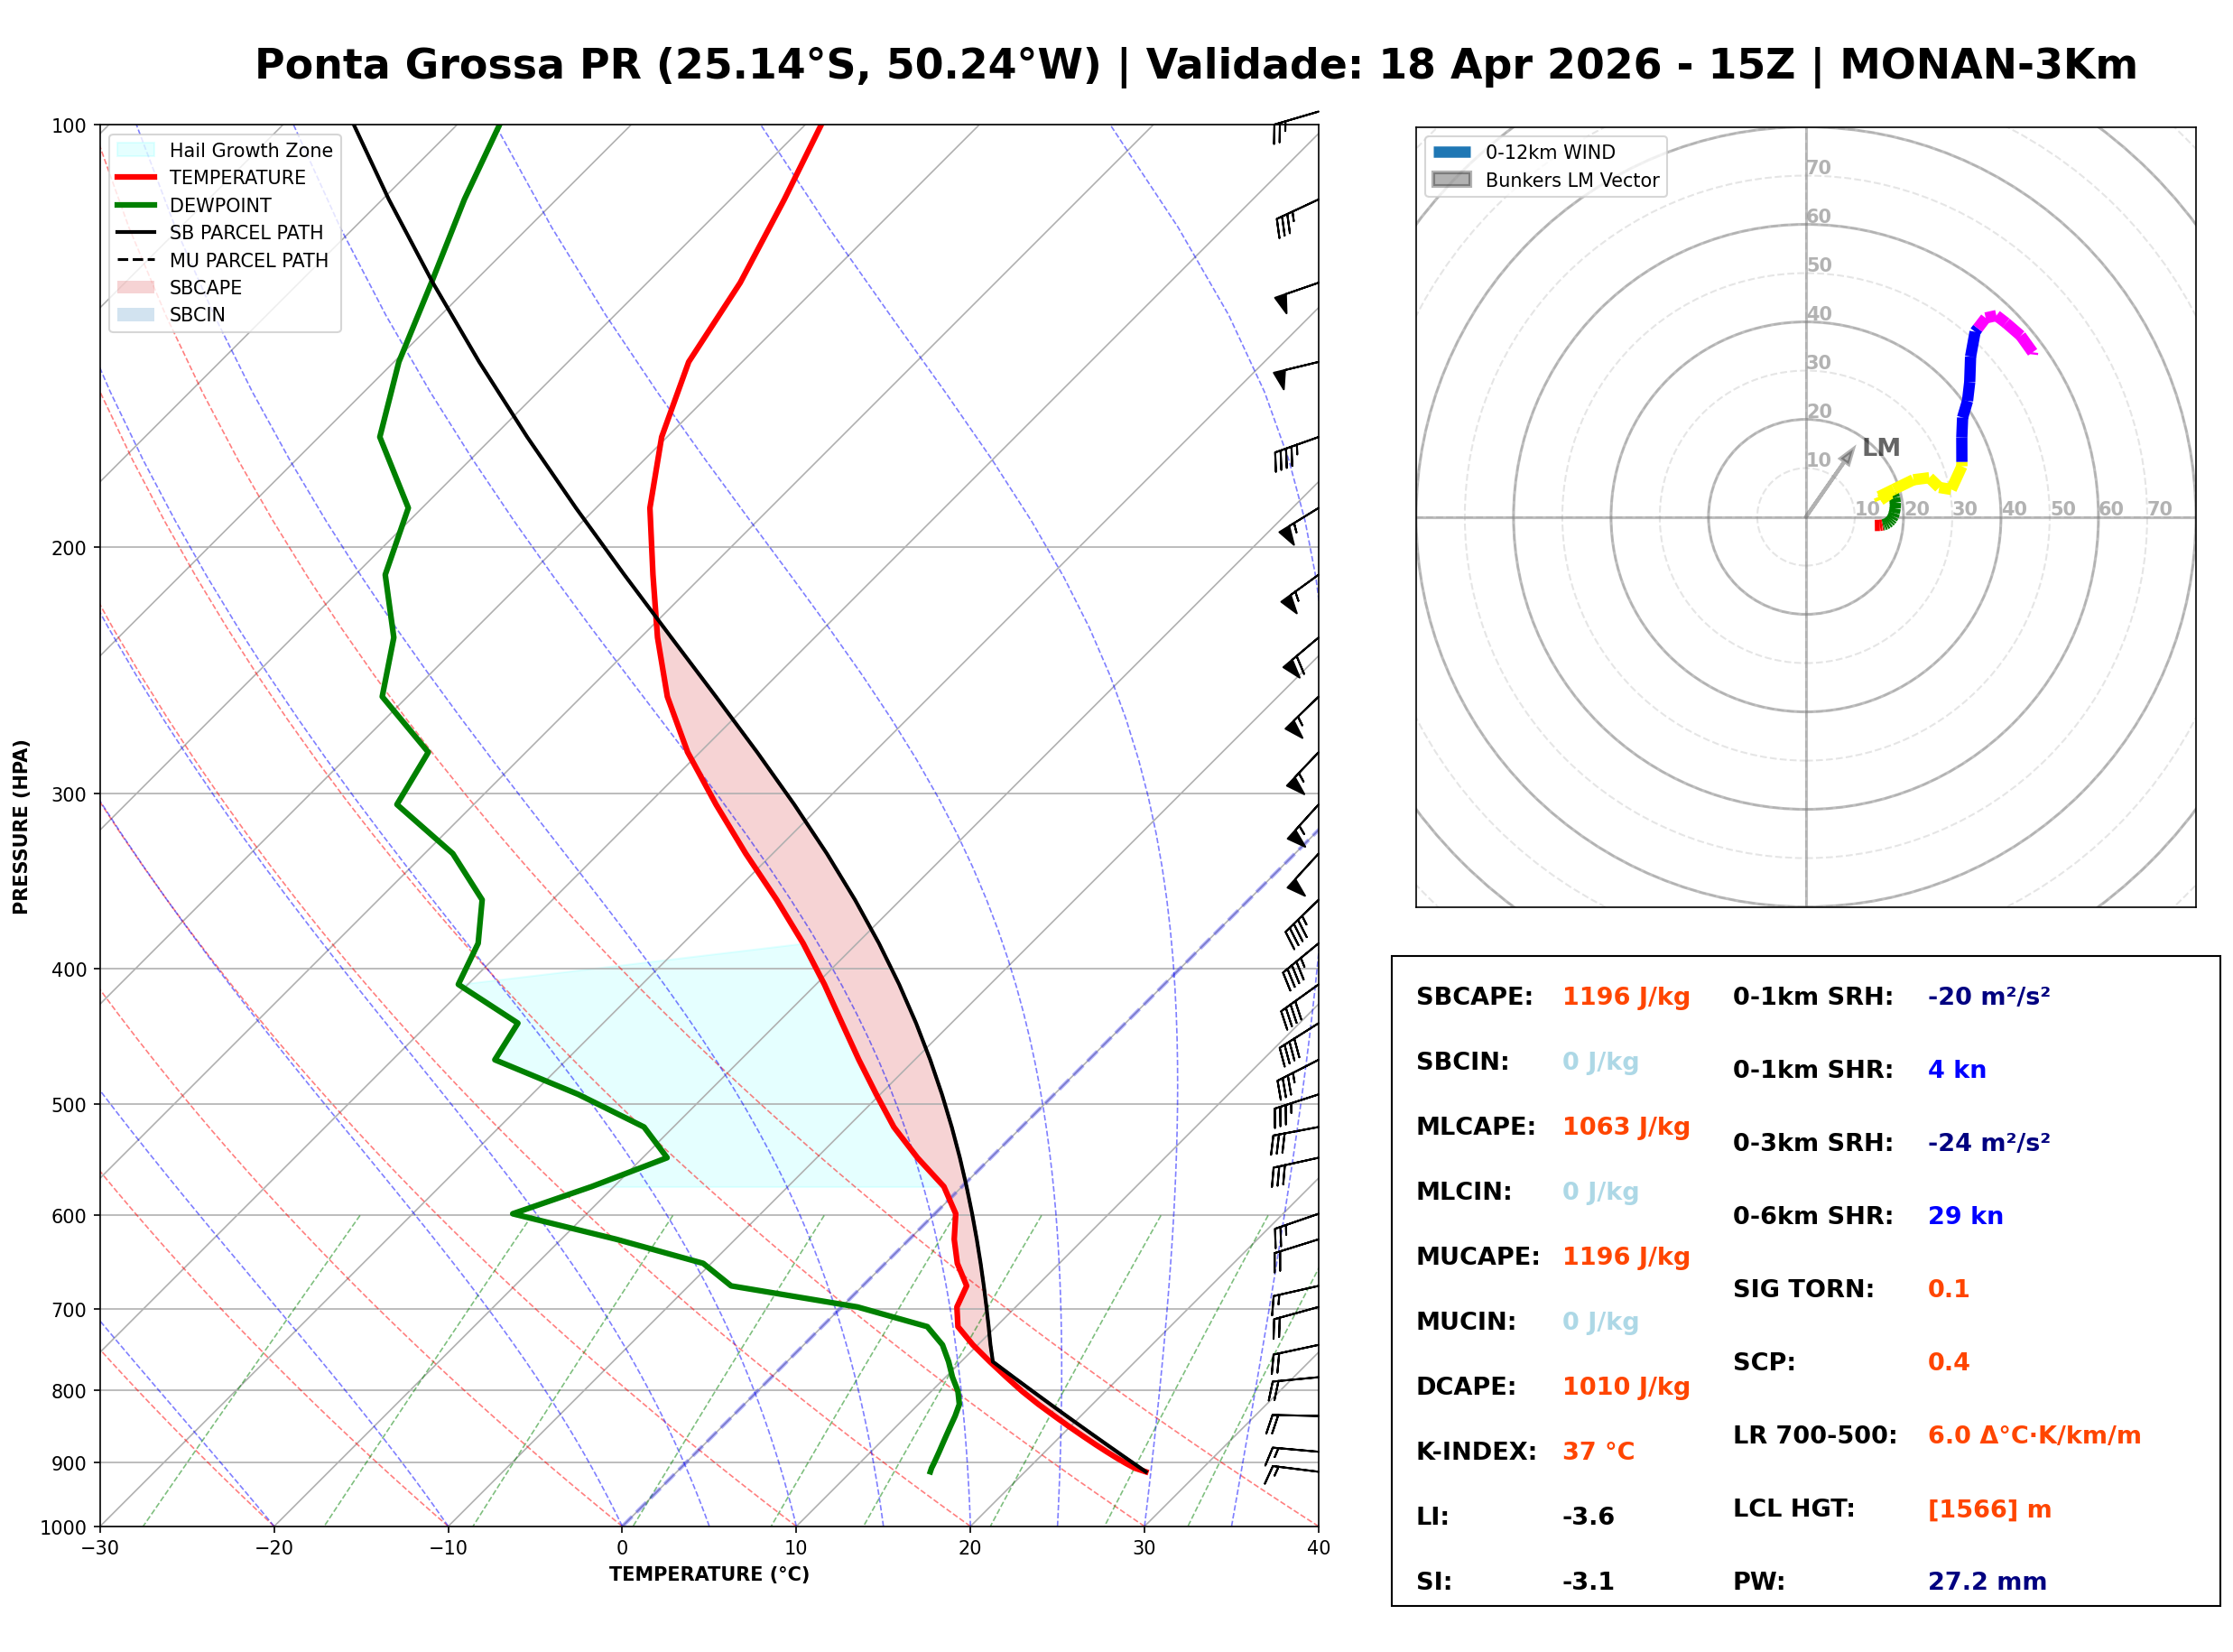Click the LCL HGT value [1566] m
Viewport: 2233px width, 1652px height.
1989,1509
